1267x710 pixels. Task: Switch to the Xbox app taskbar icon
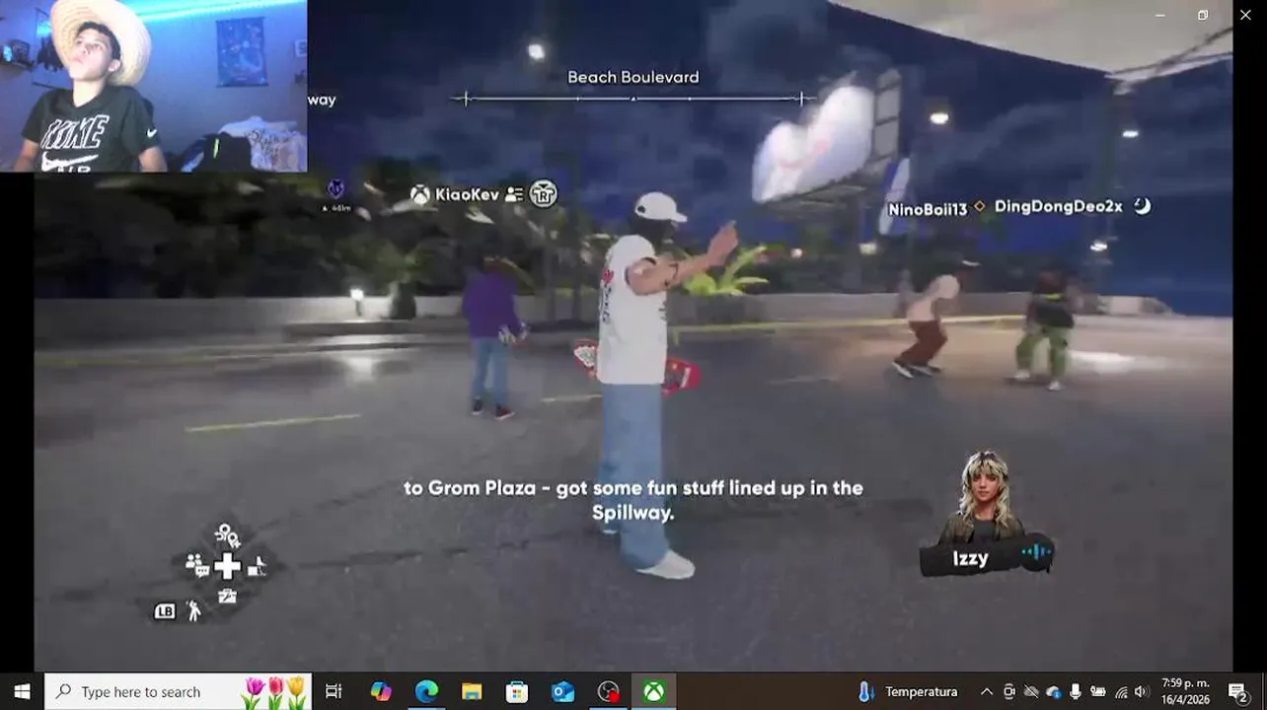(x=653, y=691)
